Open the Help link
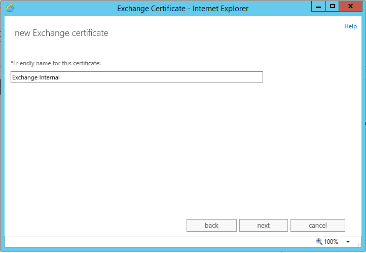 click(x=350, y=26)
